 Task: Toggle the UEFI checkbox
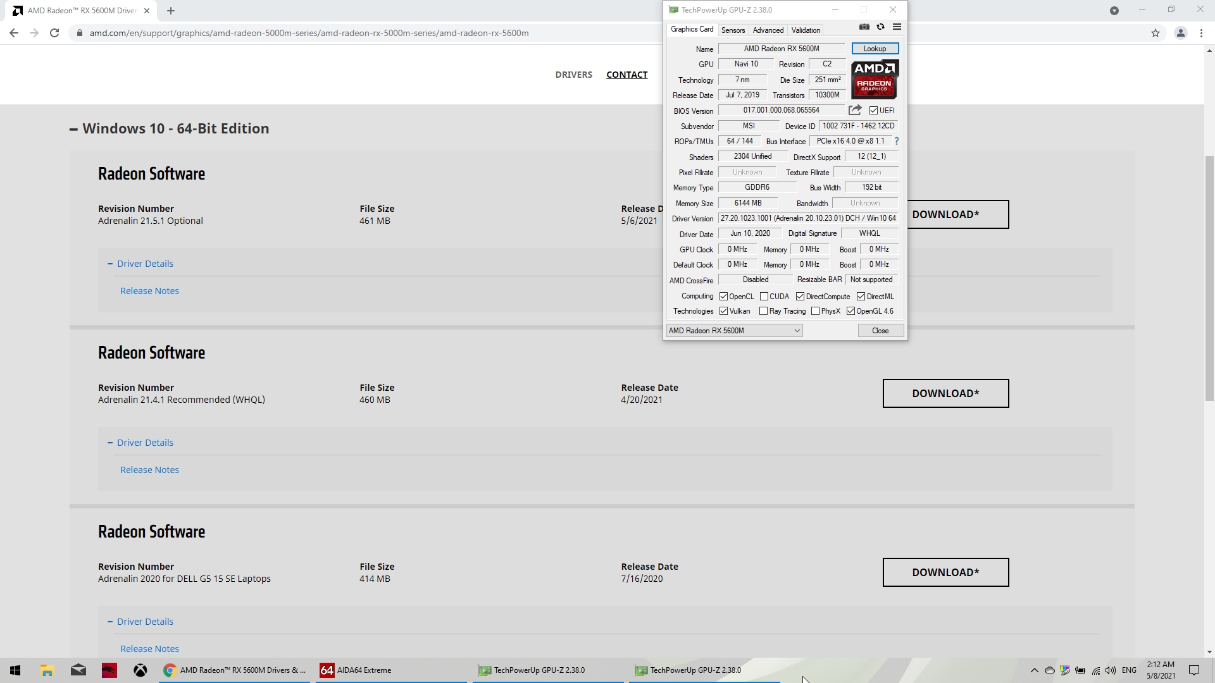[x=874, y=111]
